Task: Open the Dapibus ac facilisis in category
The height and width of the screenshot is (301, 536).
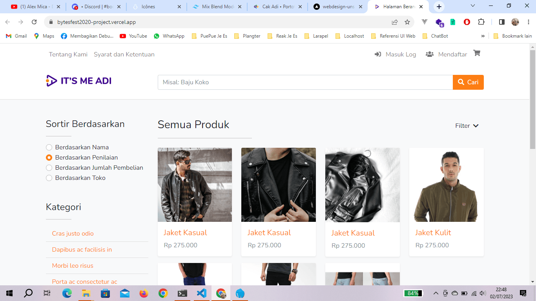Action: 82,250
